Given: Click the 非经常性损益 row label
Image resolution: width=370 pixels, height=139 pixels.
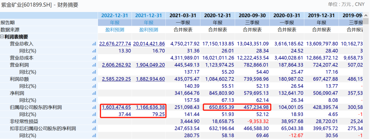Looking at the screenshot, I should point(24,122).
